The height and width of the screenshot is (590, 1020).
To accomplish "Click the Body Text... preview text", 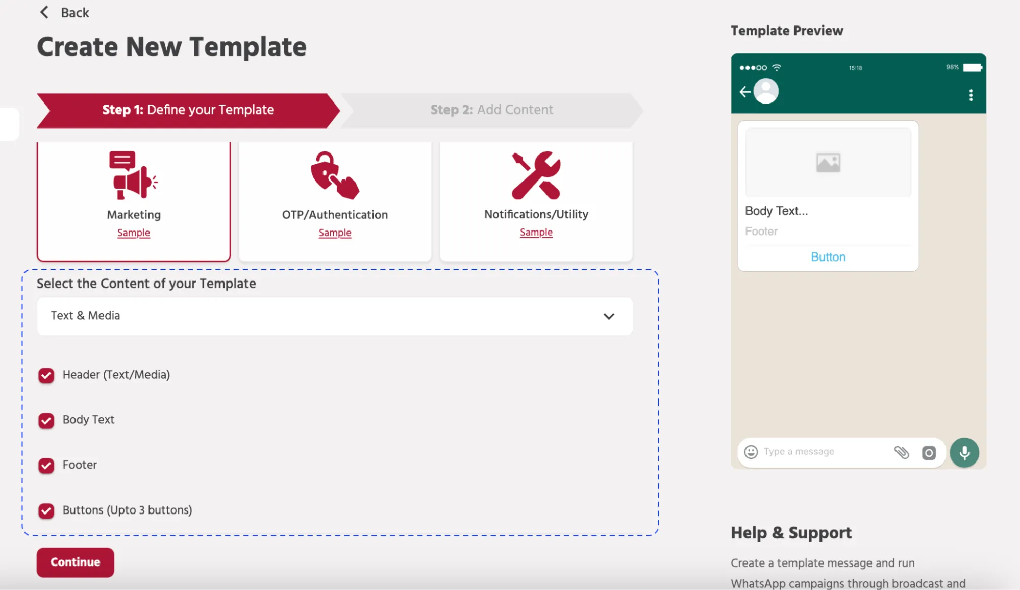I will [x=777, y=211].
